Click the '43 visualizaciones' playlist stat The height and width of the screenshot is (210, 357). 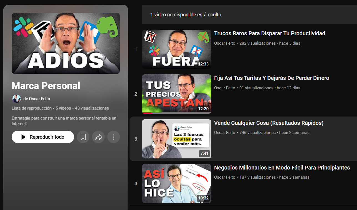[x=92, y=108]
